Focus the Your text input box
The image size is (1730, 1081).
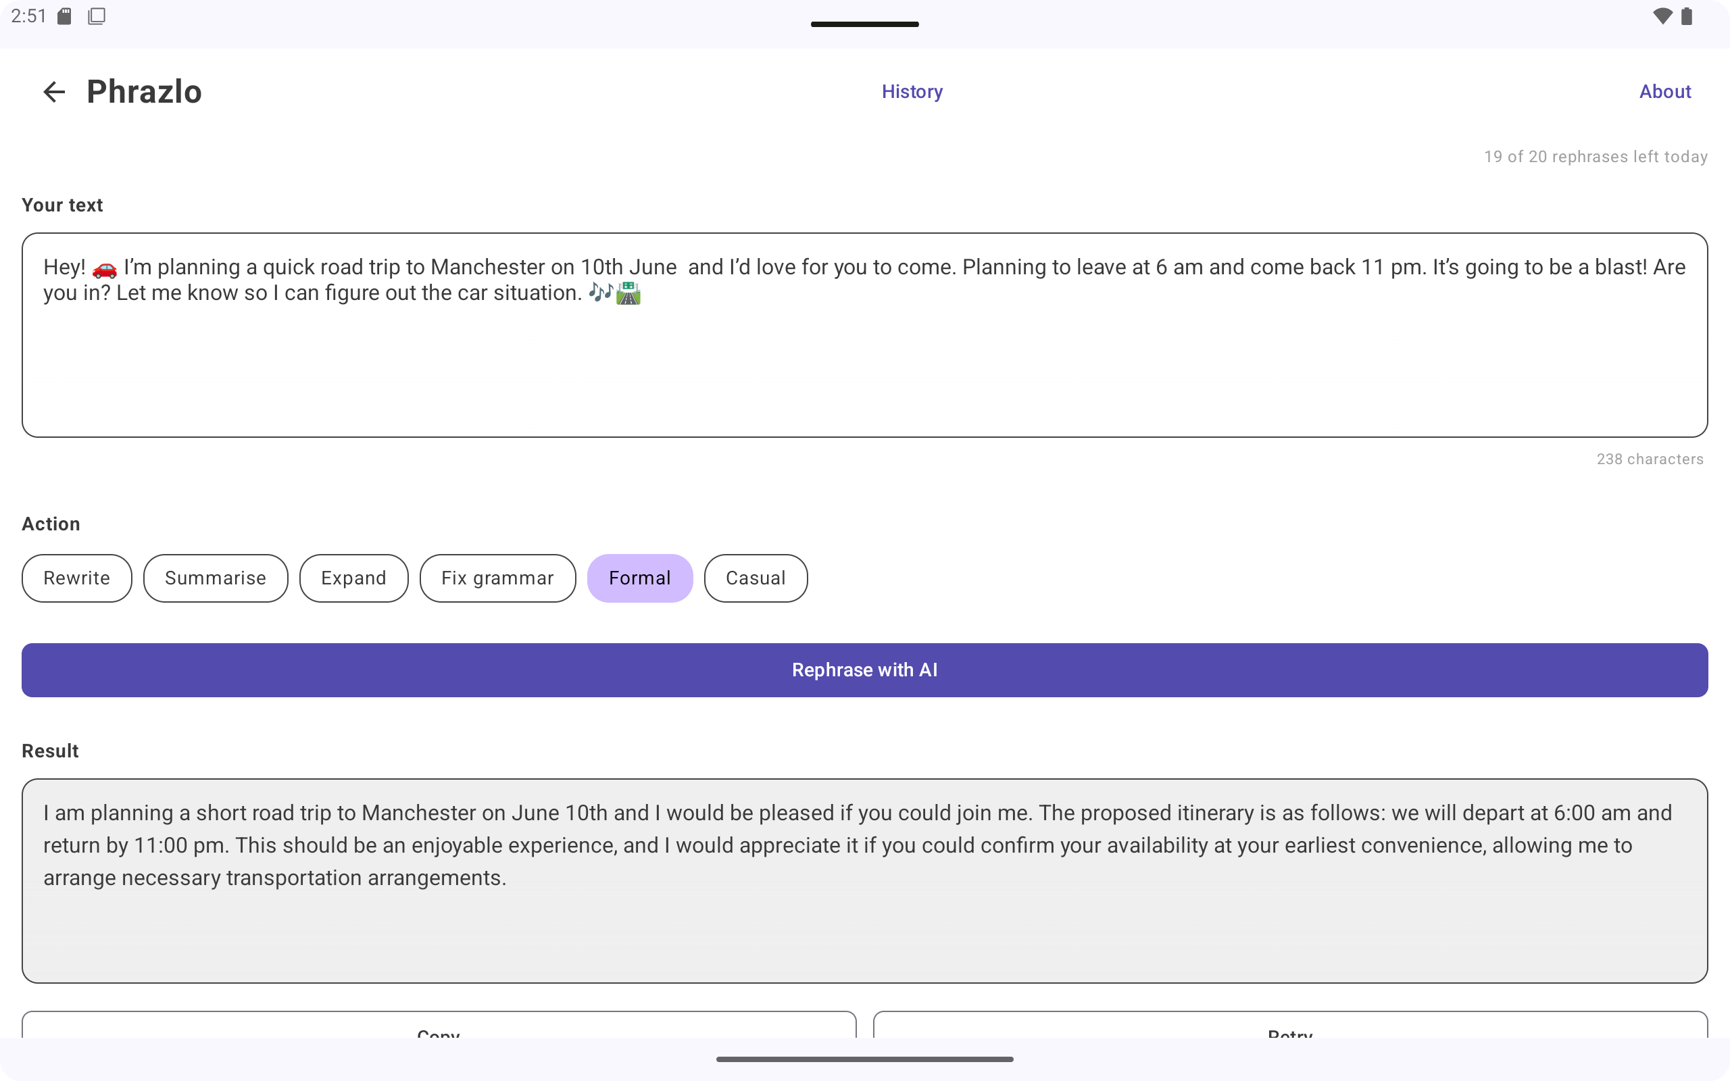point(865,334)
